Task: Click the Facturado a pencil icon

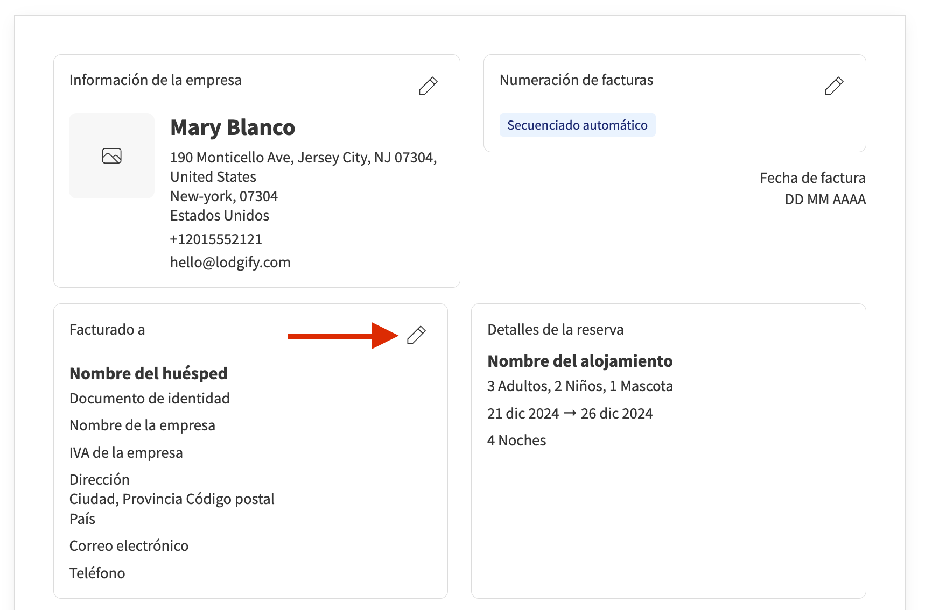Action: tap(416, 335)
